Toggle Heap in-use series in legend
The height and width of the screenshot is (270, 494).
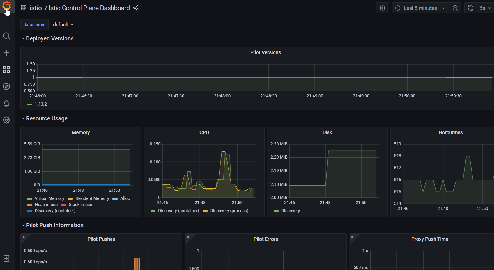tap(46, 205)
